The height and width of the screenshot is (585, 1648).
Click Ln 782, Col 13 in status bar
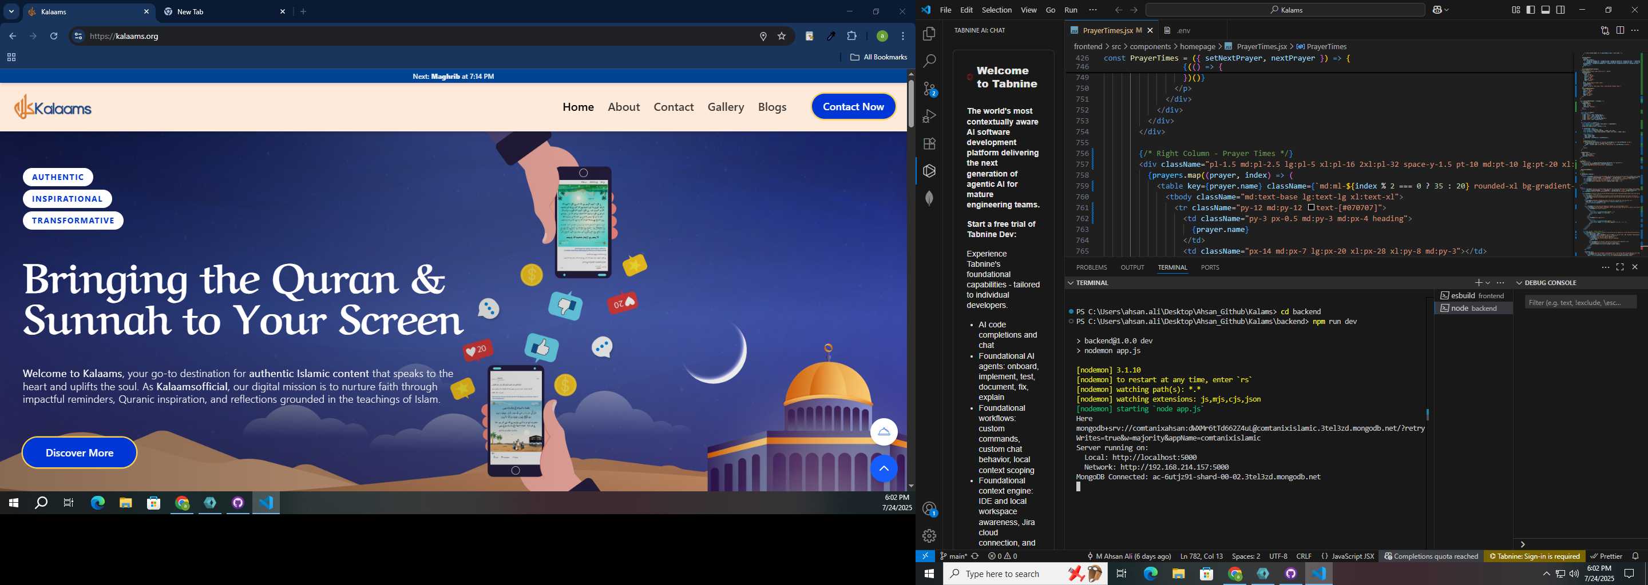(x=1201, y=556)
